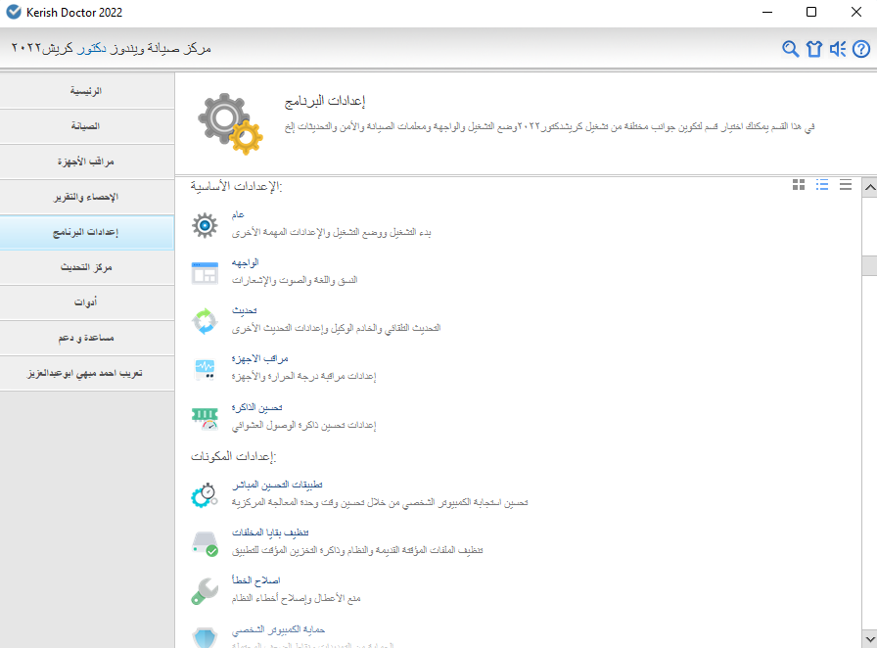Open the الرئيسية main section

coord(87,91)
